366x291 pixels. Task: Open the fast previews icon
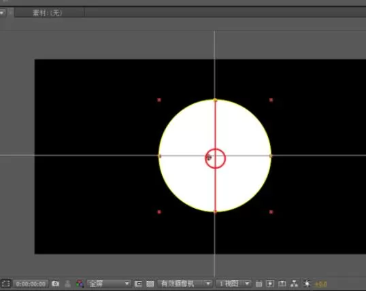click(x=270, y=284)
